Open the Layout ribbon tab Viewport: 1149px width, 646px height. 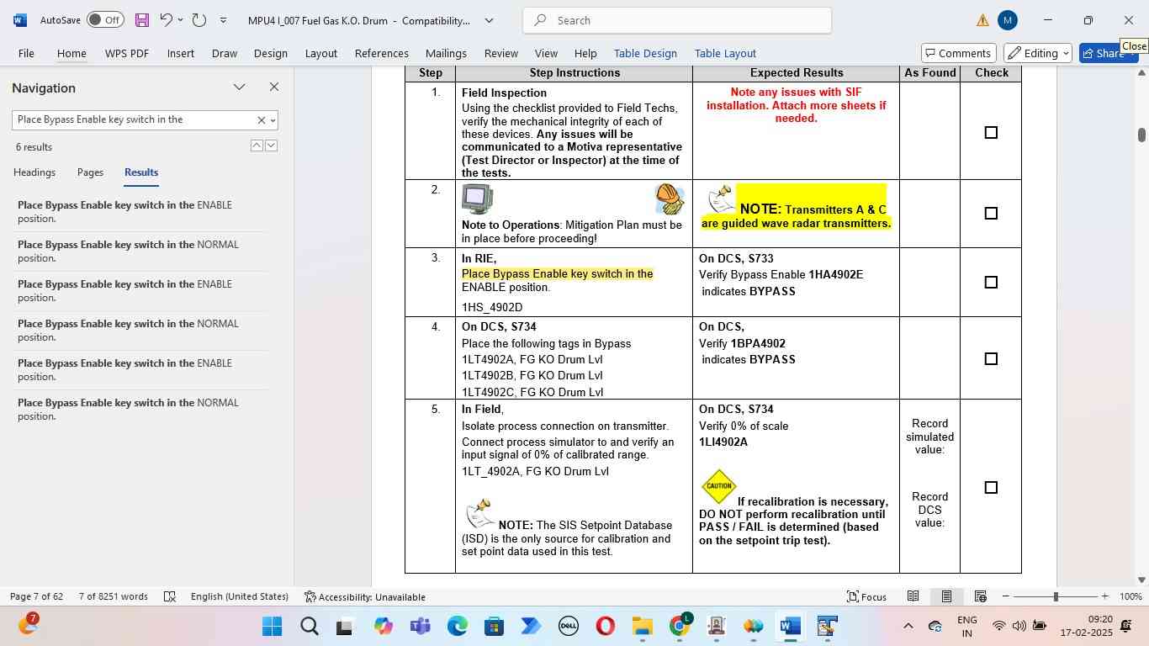pyautogui.click(x=320, y=53)
